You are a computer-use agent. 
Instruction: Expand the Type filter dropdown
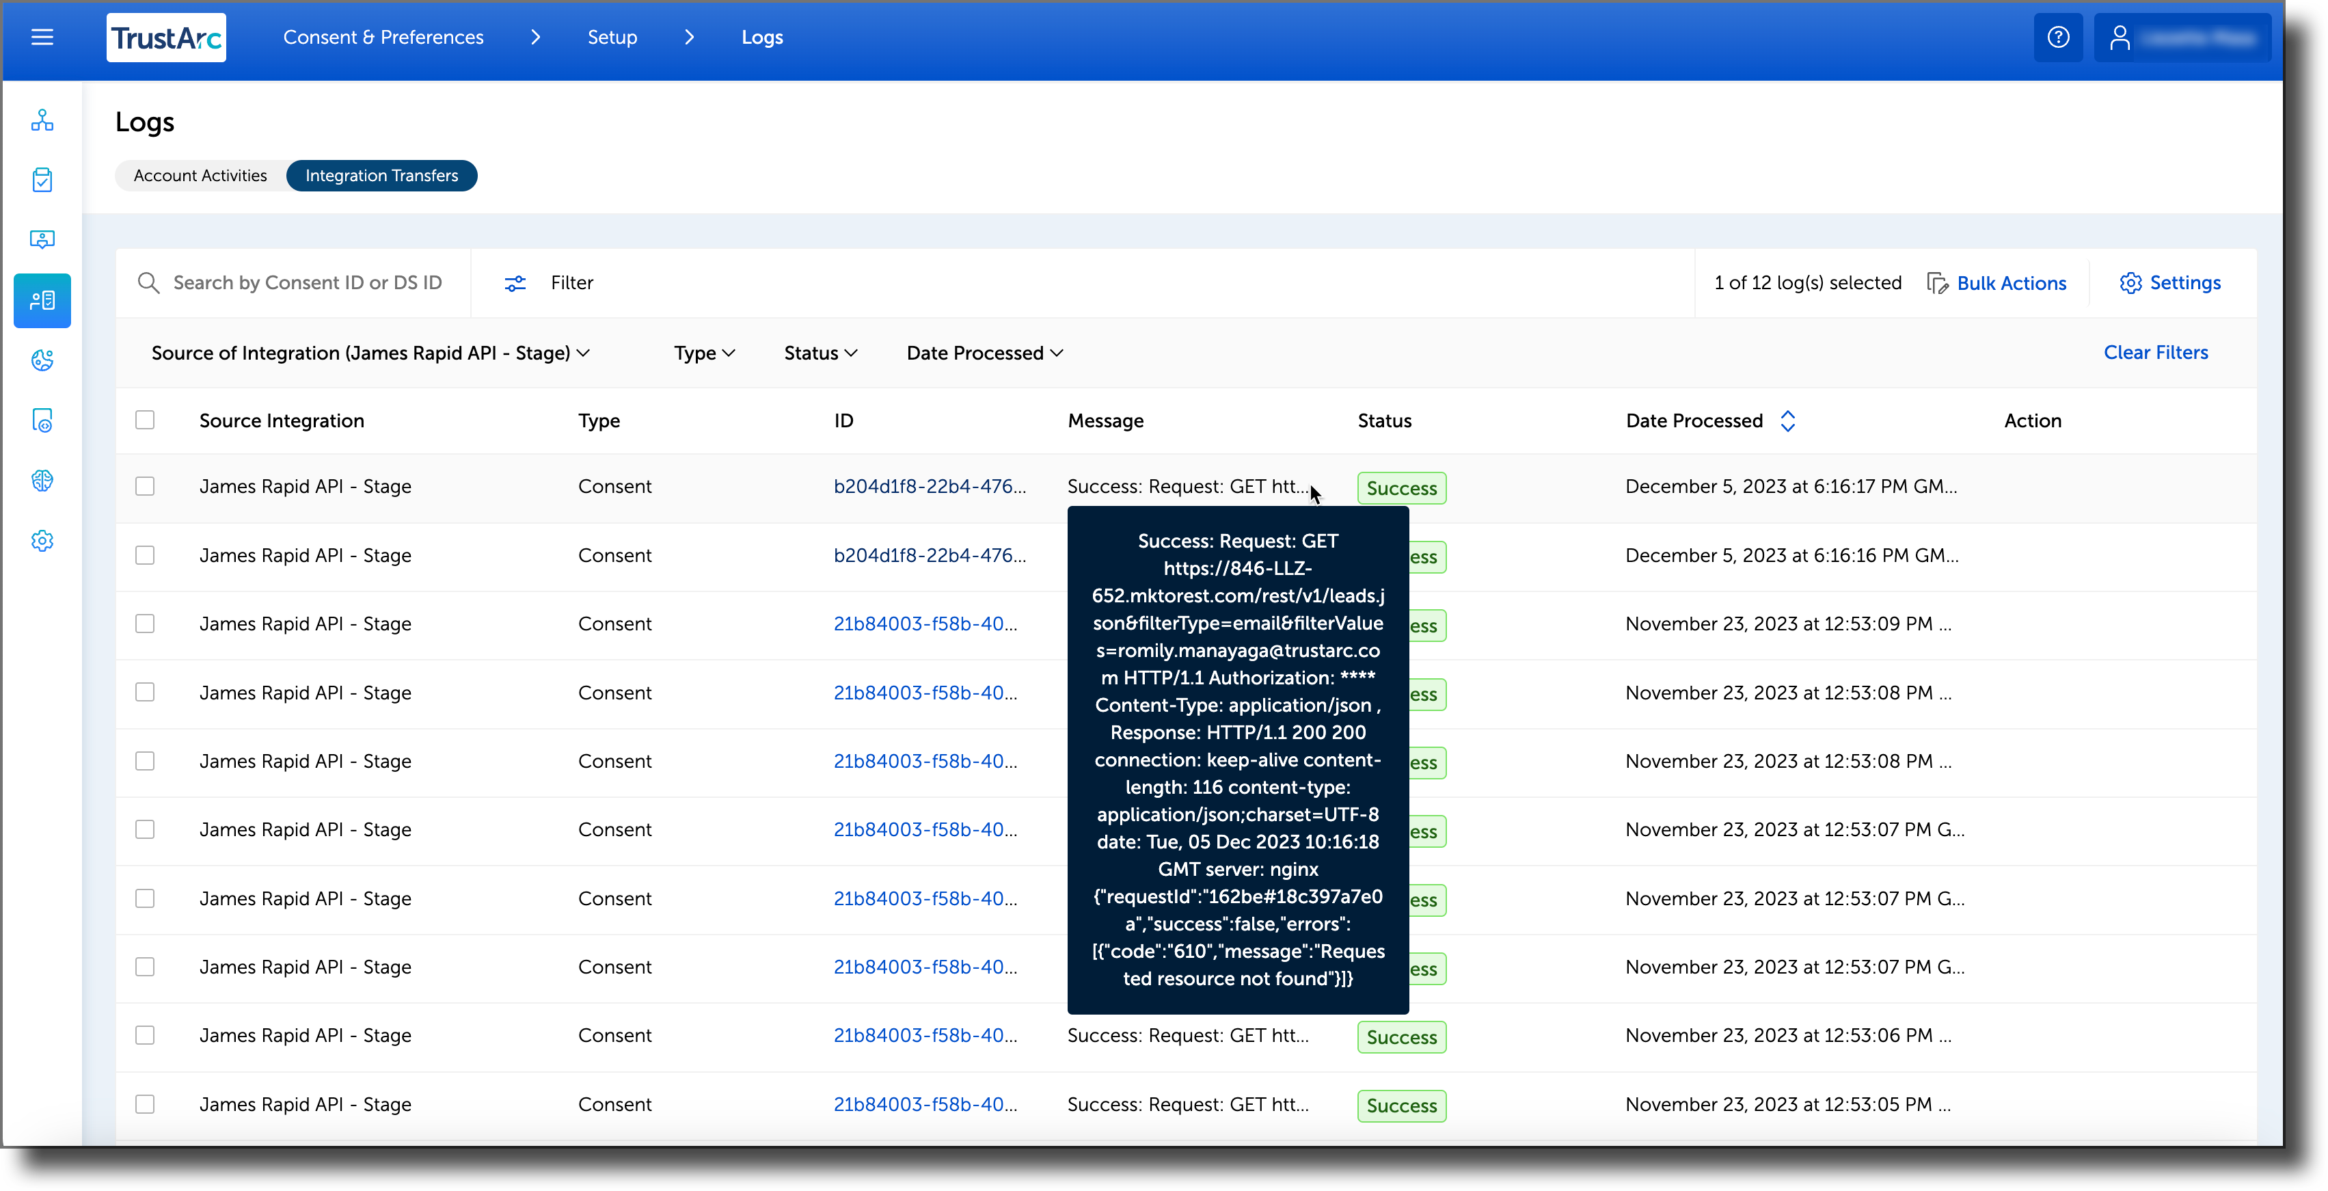[x=704, y=353]
